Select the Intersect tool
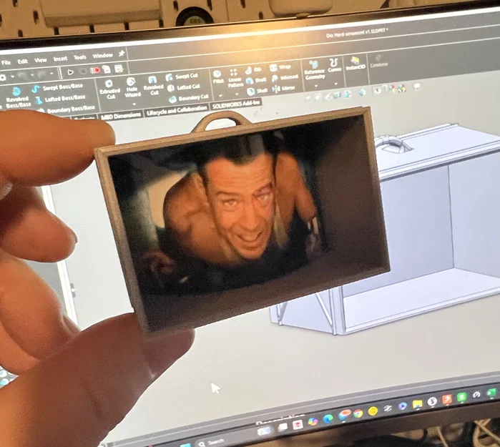The width and height of the screenshot is (500, 447). pos(285,78)
